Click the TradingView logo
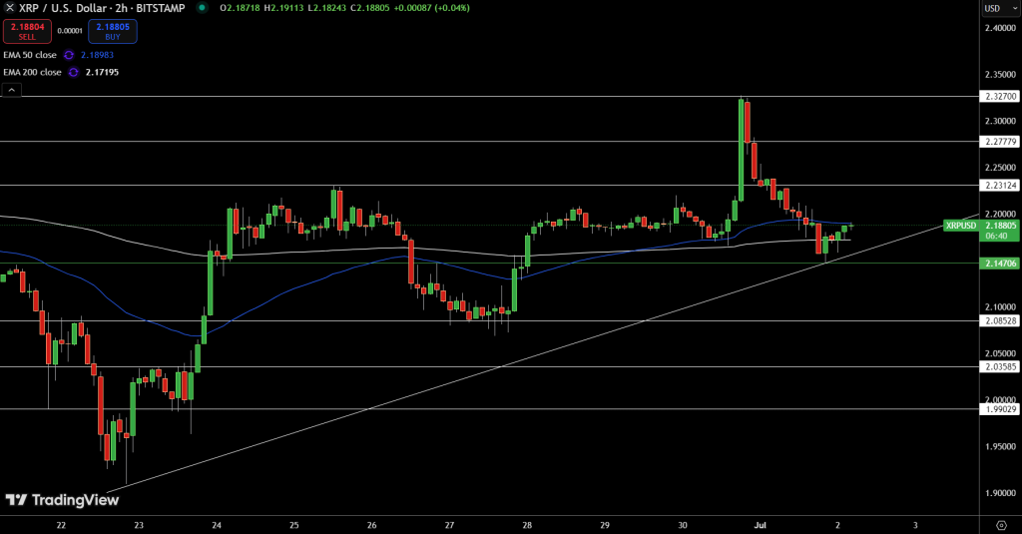1022x534 pixels. (63, 500)
